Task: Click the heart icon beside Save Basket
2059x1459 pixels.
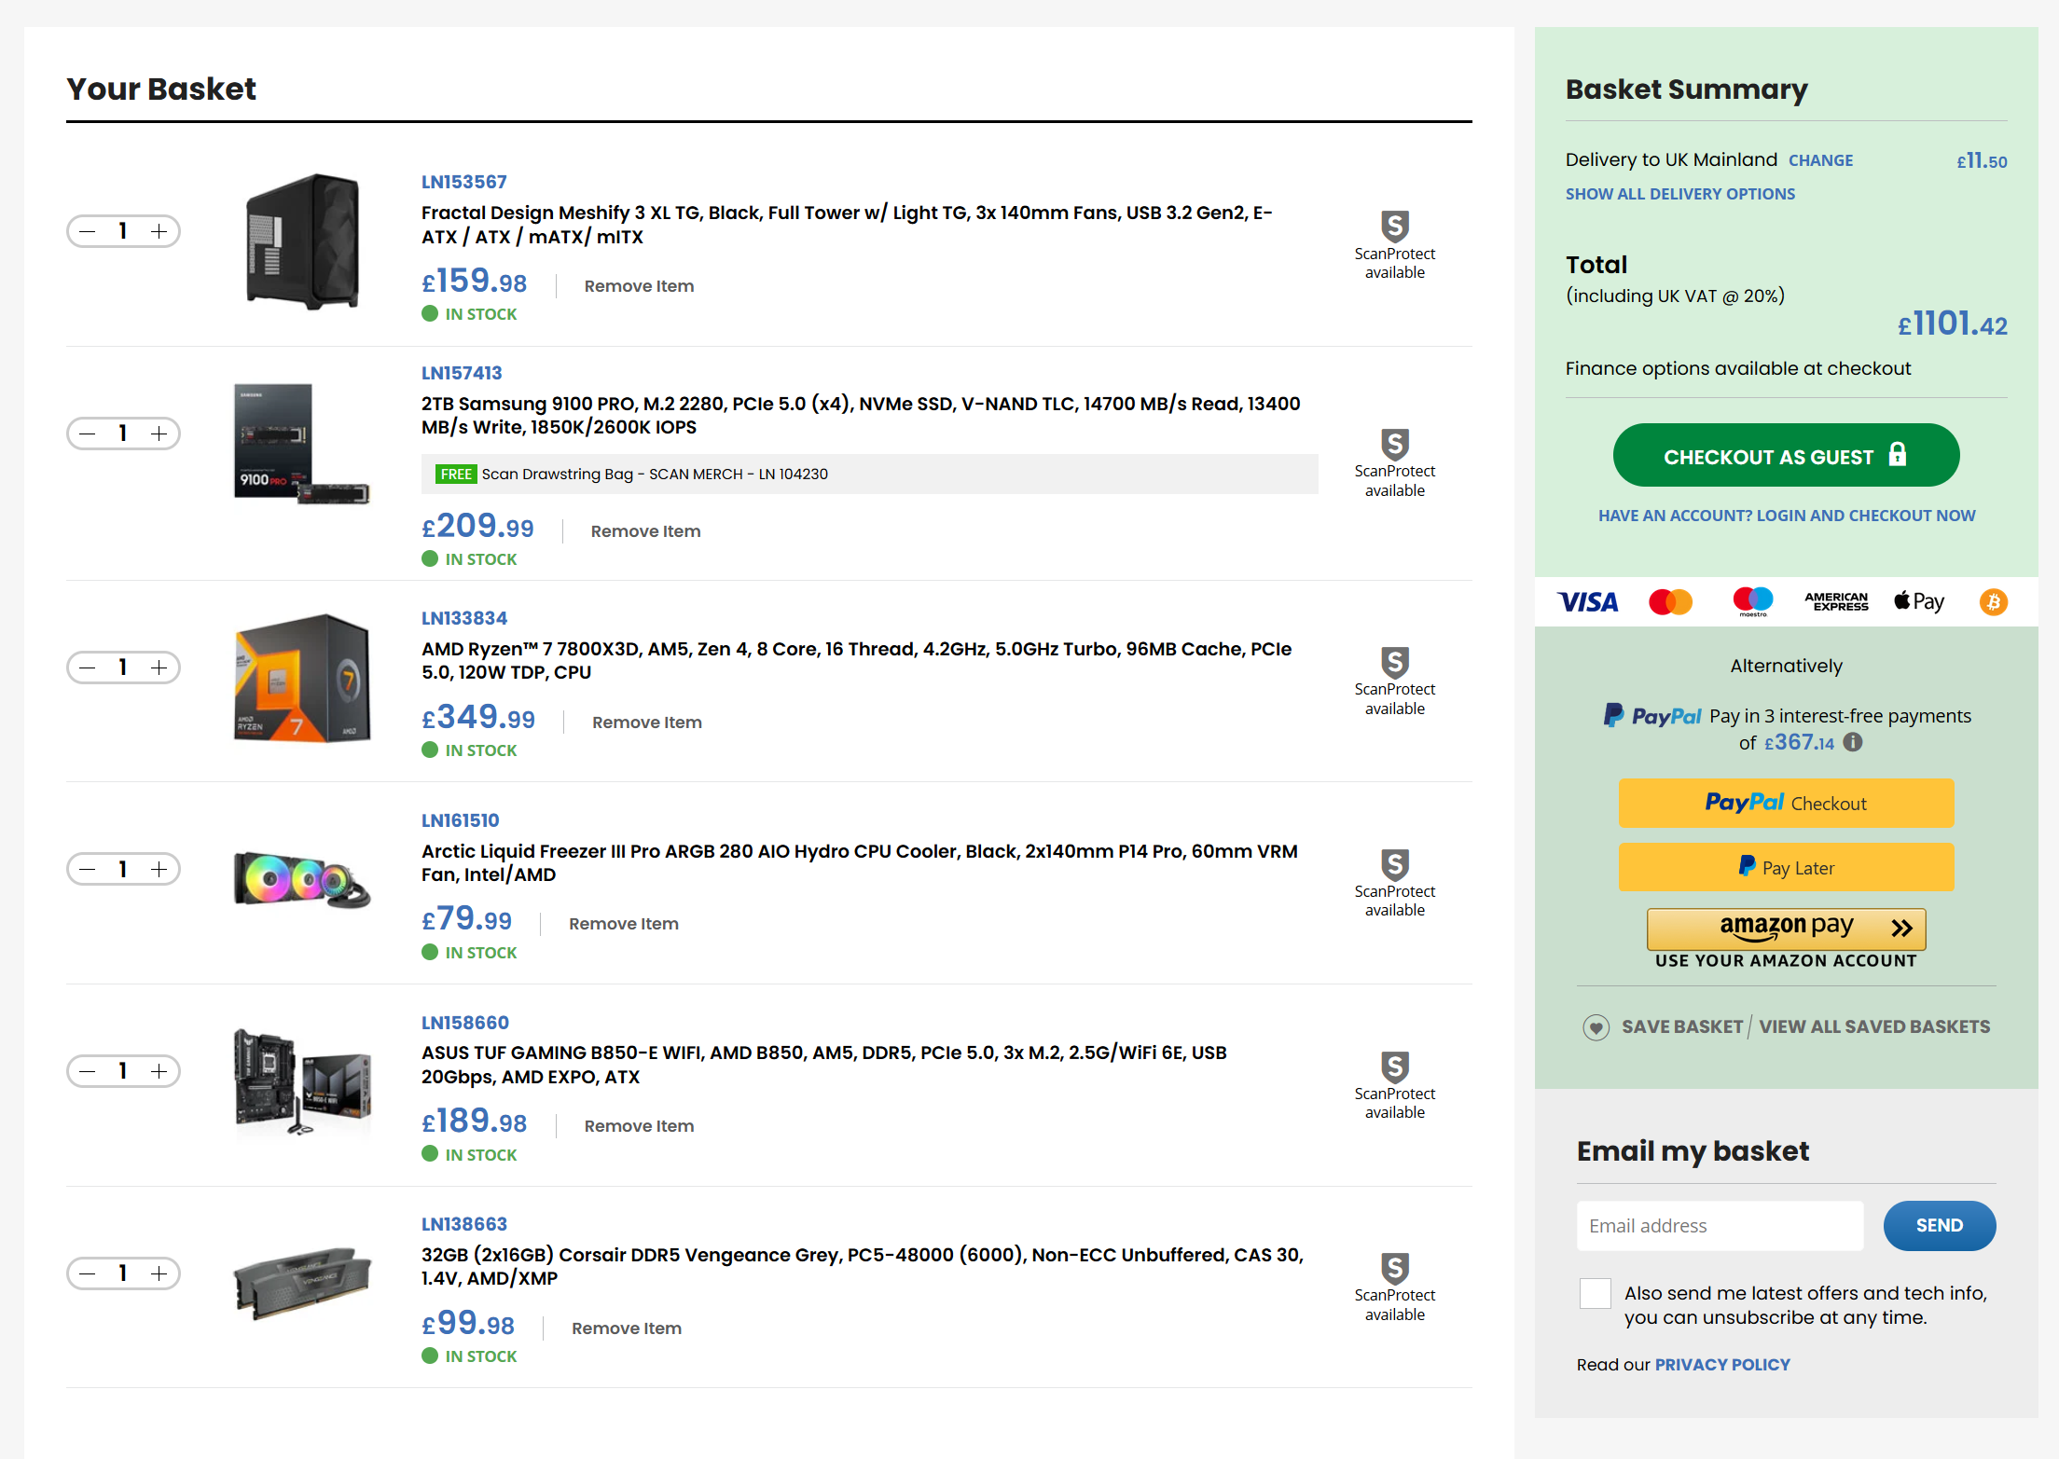Action: tap(1596, 1027)
